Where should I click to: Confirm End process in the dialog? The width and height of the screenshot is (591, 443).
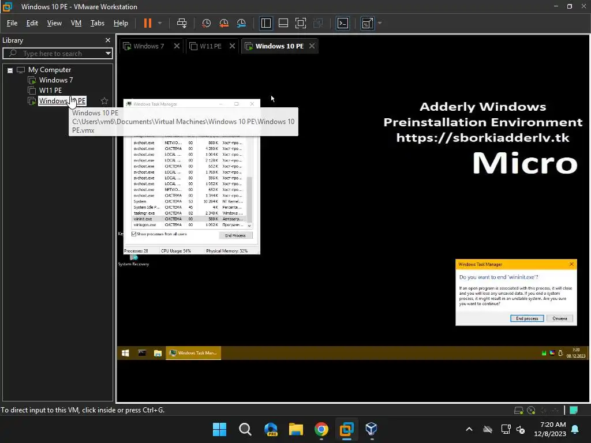pyautogui.click(x=527, y=318)
